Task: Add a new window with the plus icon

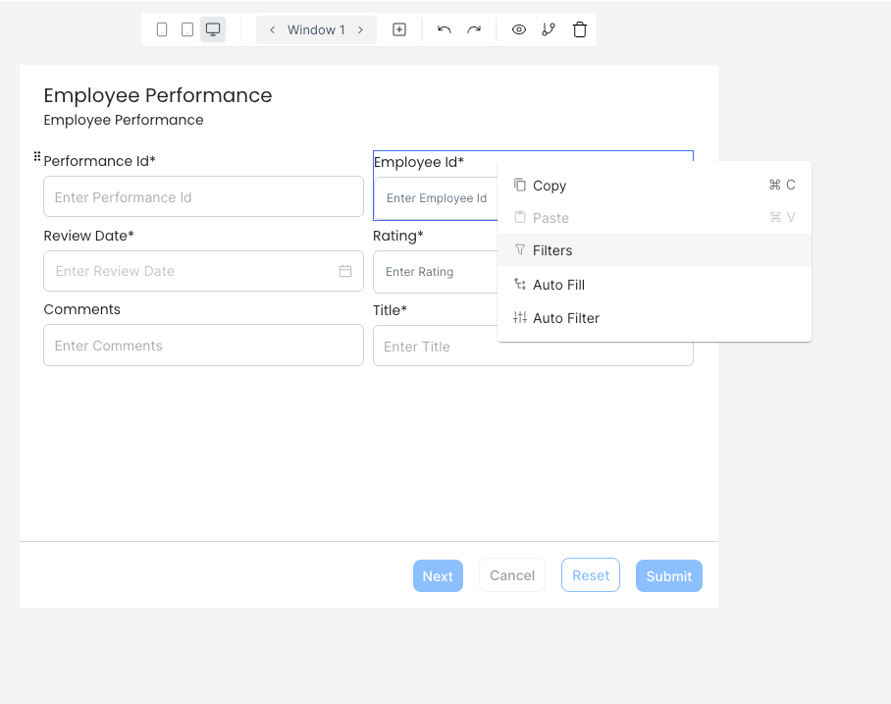Action: (399, 28)
